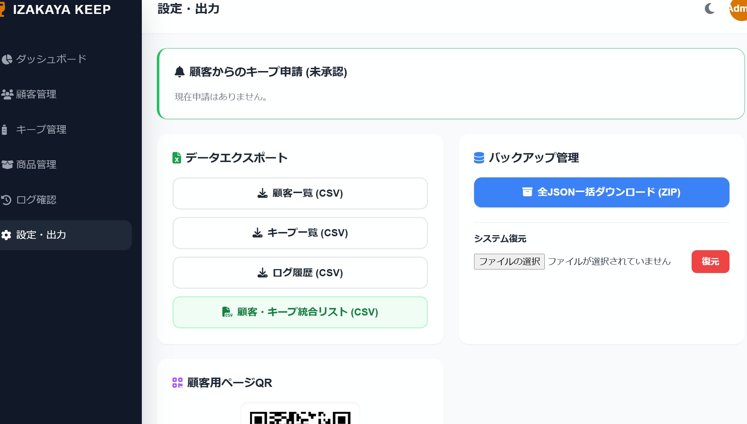Click ファイルが選択されていません text
Image resolution: width=747 pixels, height=424 pixels.
point(609,262)
